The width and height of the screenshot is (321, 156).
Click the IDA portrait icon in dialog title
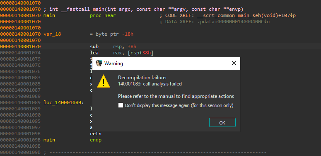99,63
